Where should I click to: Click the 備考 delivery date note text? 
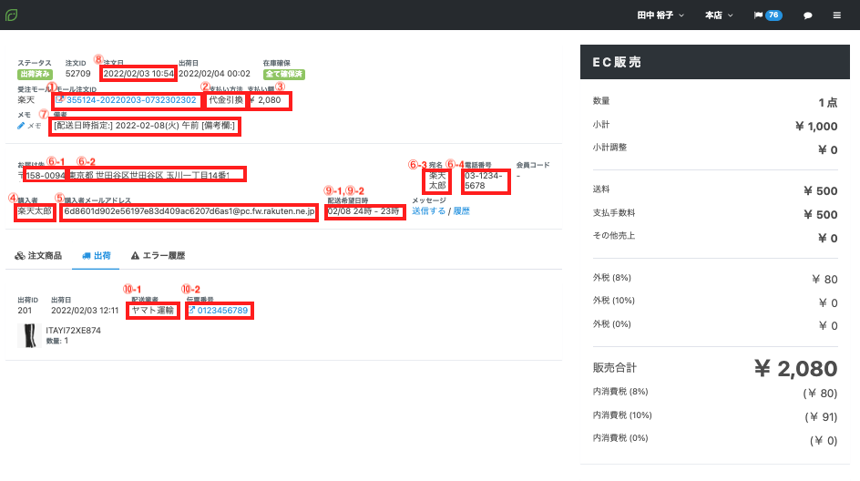pyautogui.click(x=144, y=126)
